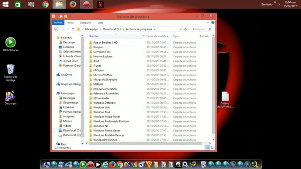Screen dimensions: 301x169
Task: Open Papelera de reciclaje on desktop
Action: click(10, 73)
